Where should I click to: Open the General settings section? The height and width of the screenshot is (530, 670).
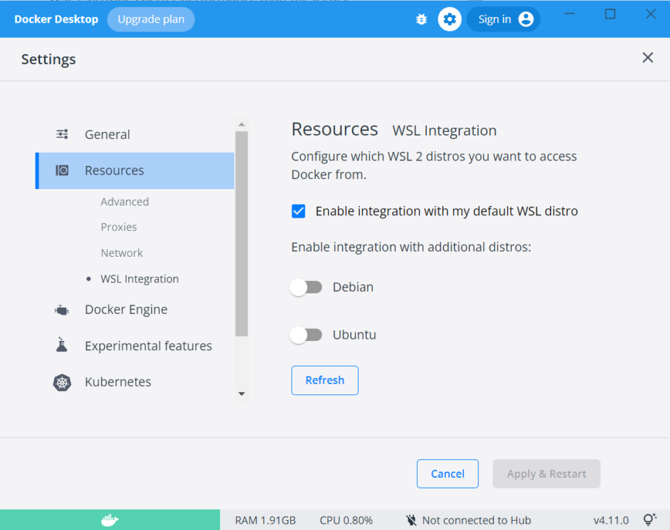107,134
